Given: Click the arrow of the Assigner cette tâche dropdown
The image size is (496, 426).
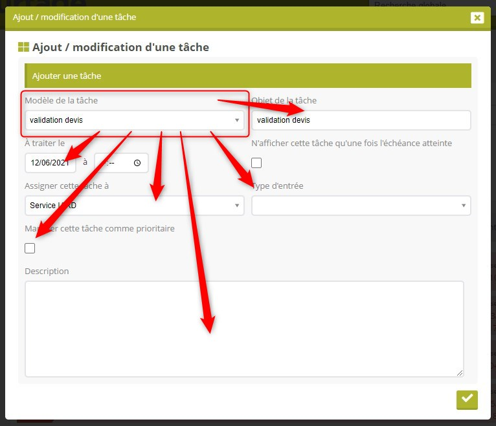Looking at the screenshot, I should [237, 206].
